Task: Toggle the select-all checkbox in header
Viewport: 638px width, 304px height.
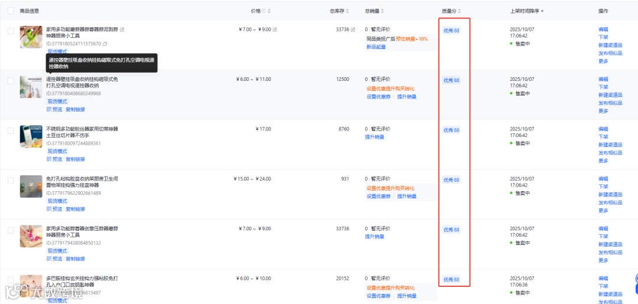Action: [x=11, y=11]
